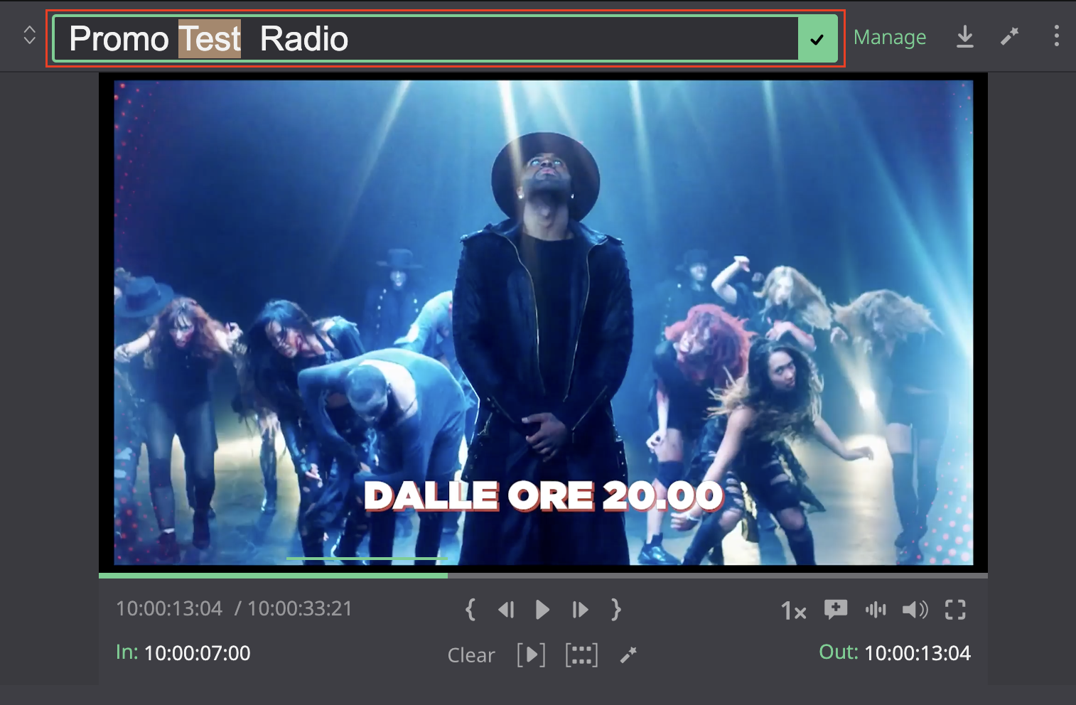Enter fullscreen mode
The image size is (1076, 705).
point(955,610)
